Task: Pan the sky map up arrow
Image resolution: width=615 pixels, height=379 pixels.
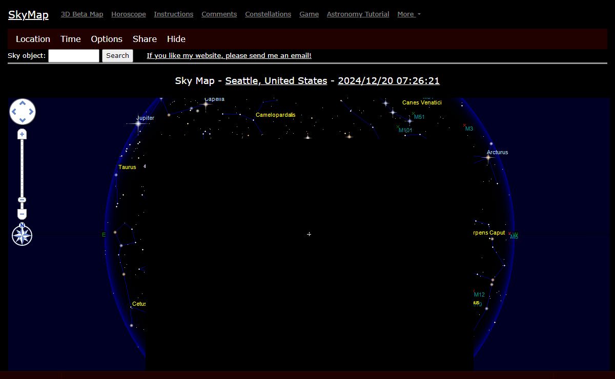Action: tap(23, 103)
